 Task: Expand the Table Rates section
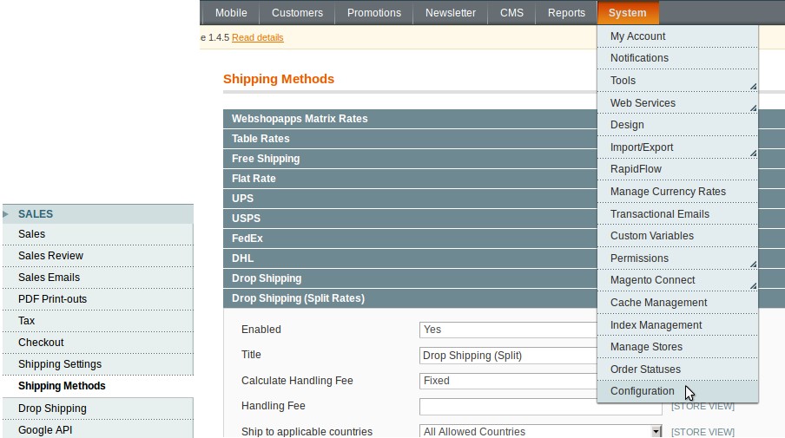[410, 139]
